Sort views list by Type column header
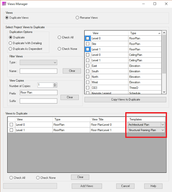 coord(145,33)
